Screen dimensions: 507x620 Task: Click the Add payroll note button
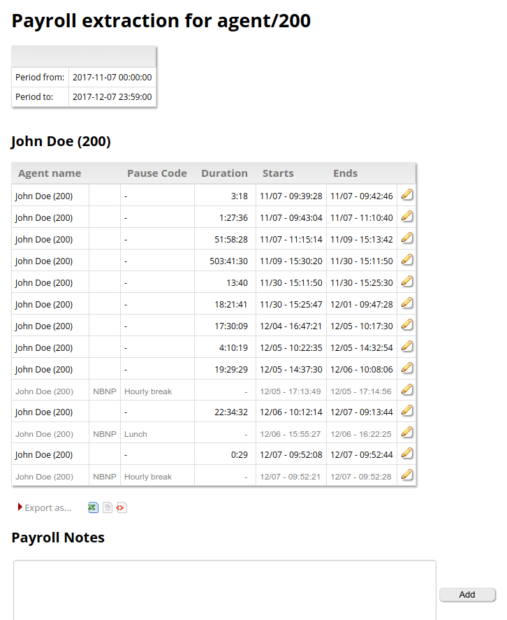[467, 595]
